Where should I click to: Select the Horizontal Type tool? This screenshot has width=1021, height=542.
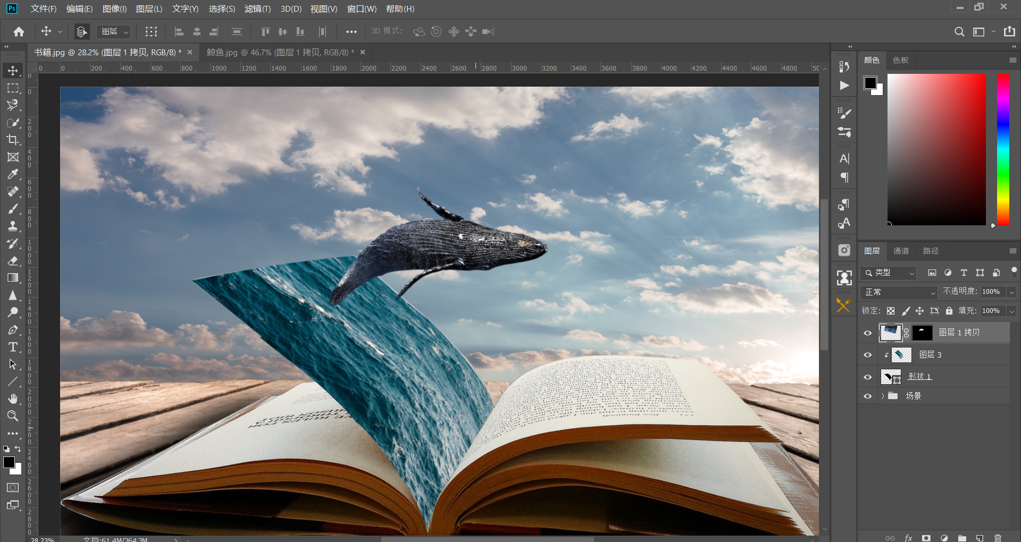click(x=13, y=348)
